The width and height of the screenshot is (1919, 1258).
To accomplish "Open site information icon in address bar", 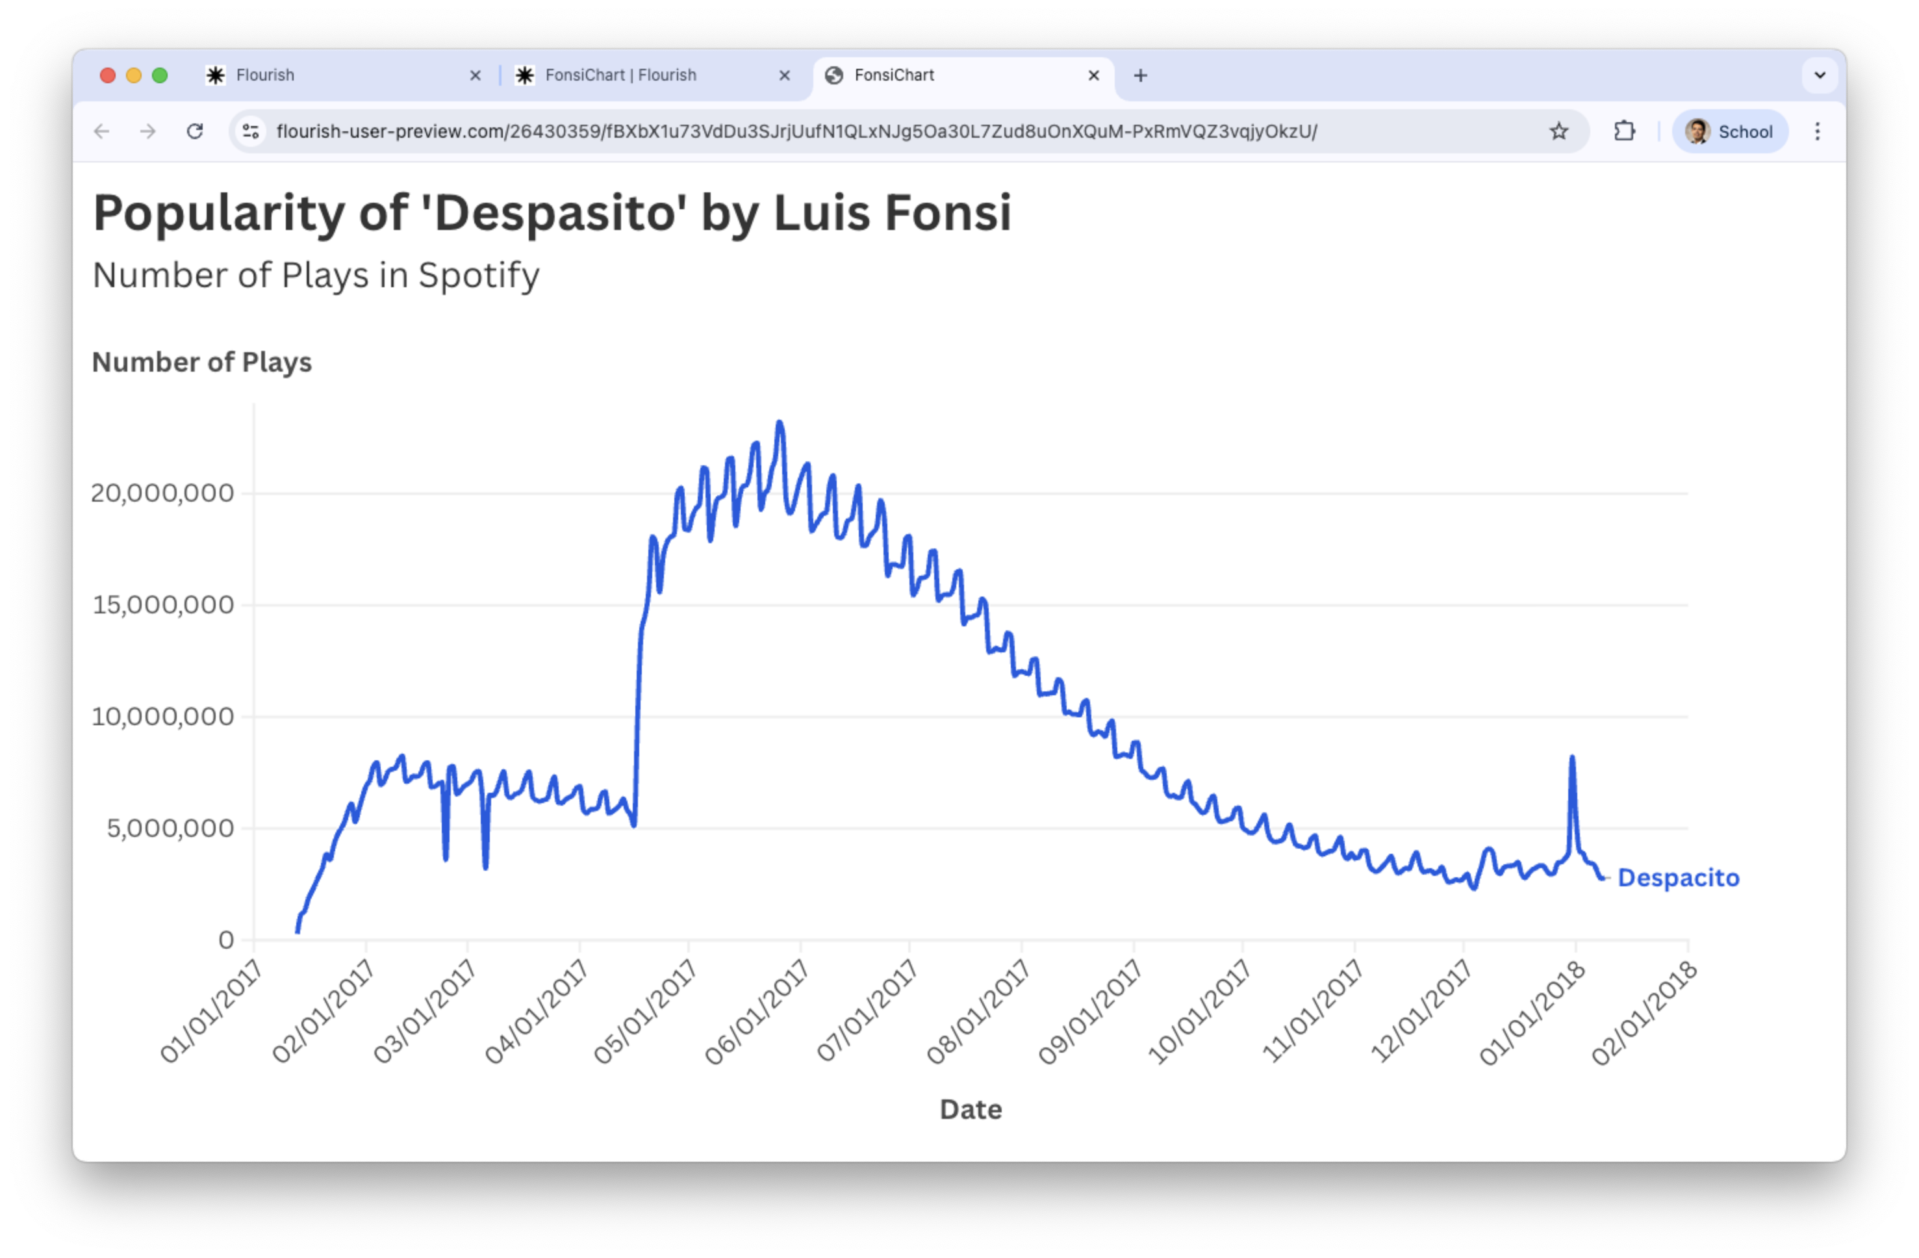I will [x=251, y=131].
